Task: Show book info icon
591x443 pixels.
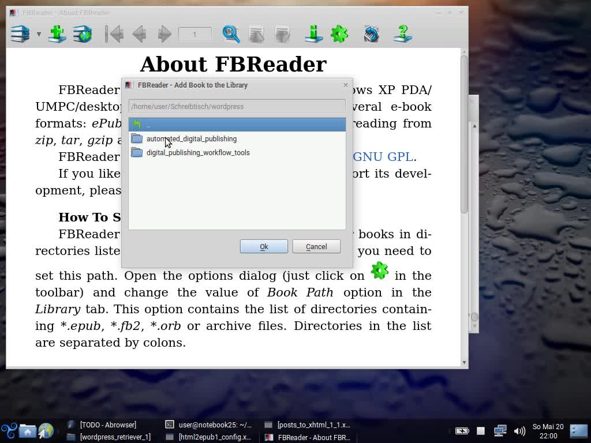Action: (x=313, y=34)
